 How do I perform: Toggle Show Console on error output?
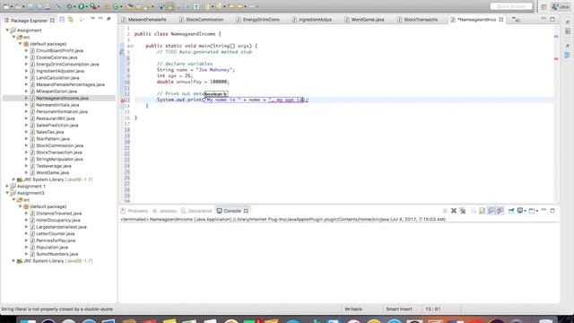coord(500,211)
